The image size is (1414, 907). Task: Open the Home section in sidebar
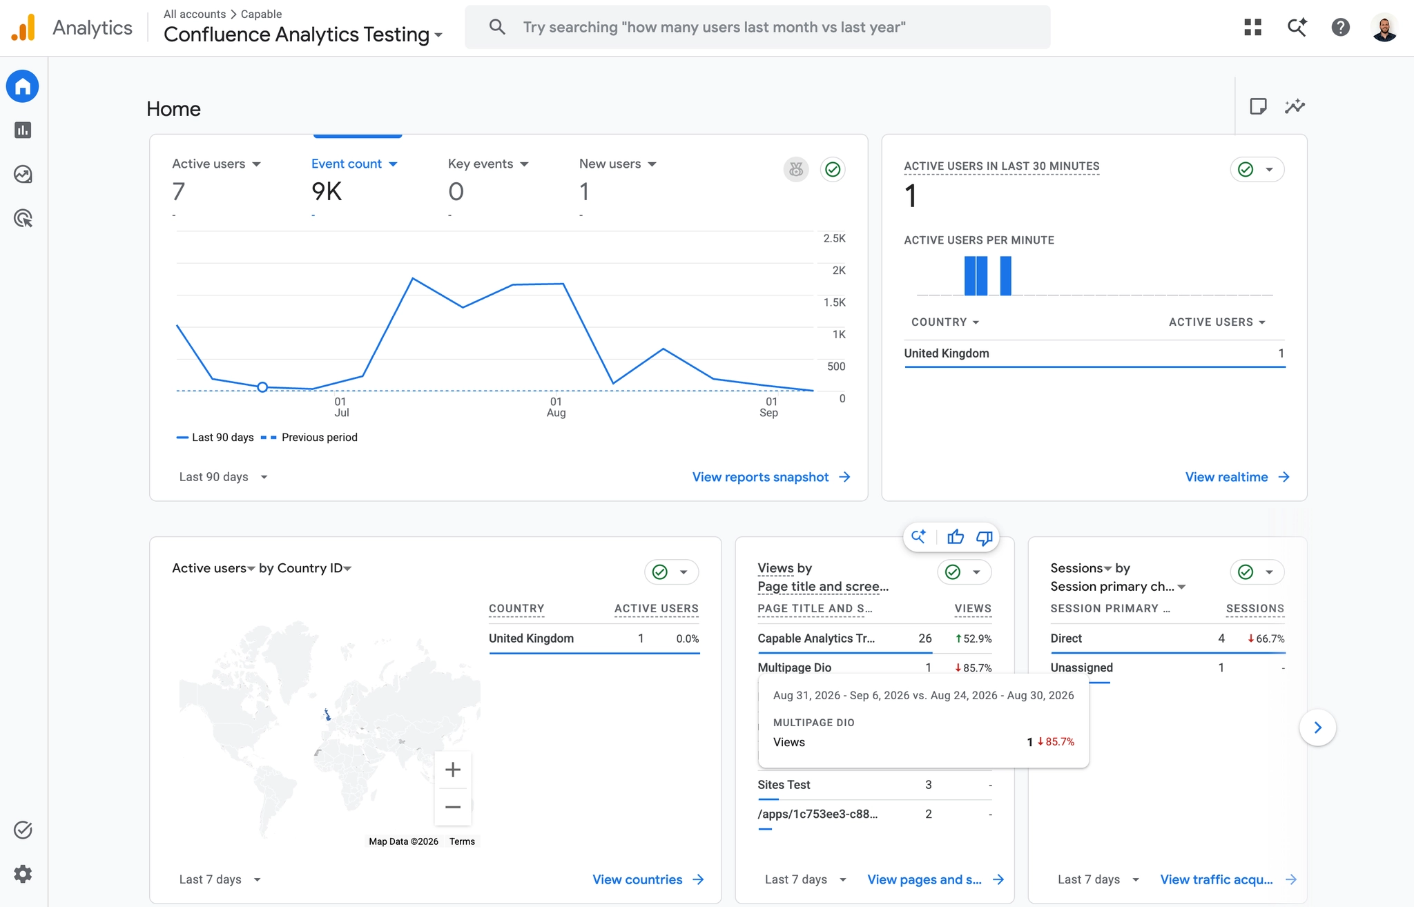(23, 86)
